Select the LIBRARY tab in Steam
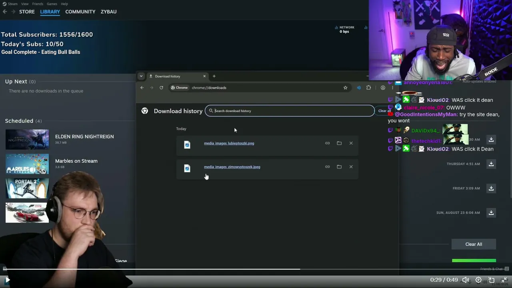 click(x=50, y=12)
